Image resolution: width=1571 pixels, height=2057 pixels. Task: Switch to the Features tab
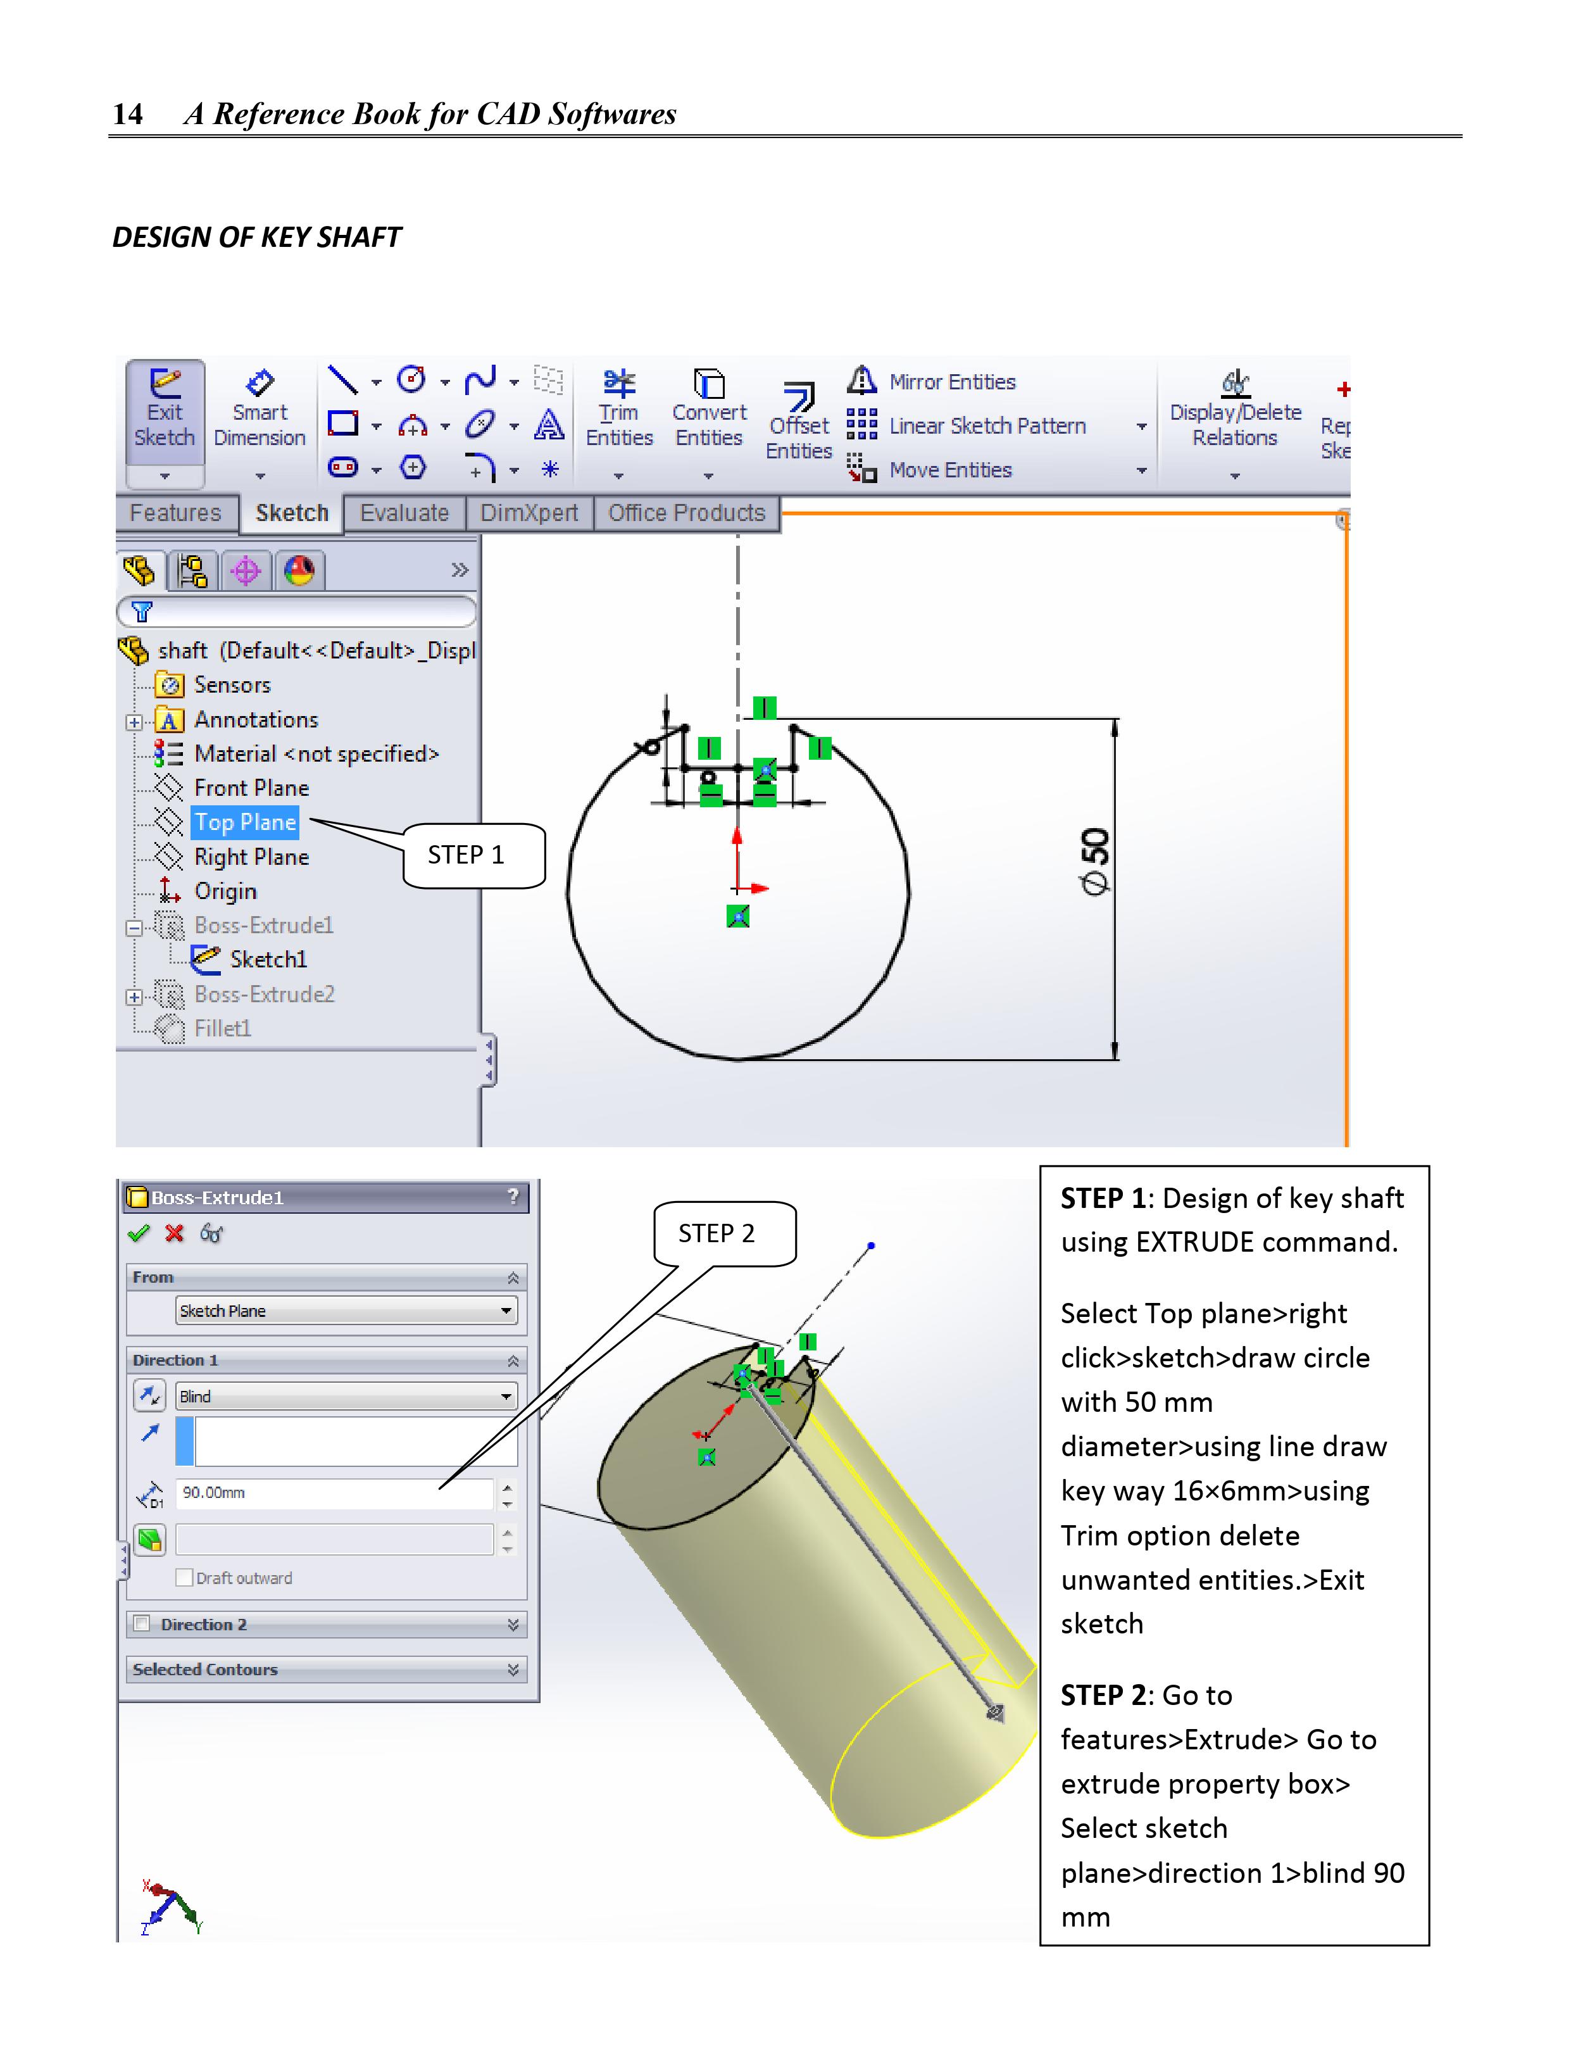pyautogui.click(x=175, y=513)
